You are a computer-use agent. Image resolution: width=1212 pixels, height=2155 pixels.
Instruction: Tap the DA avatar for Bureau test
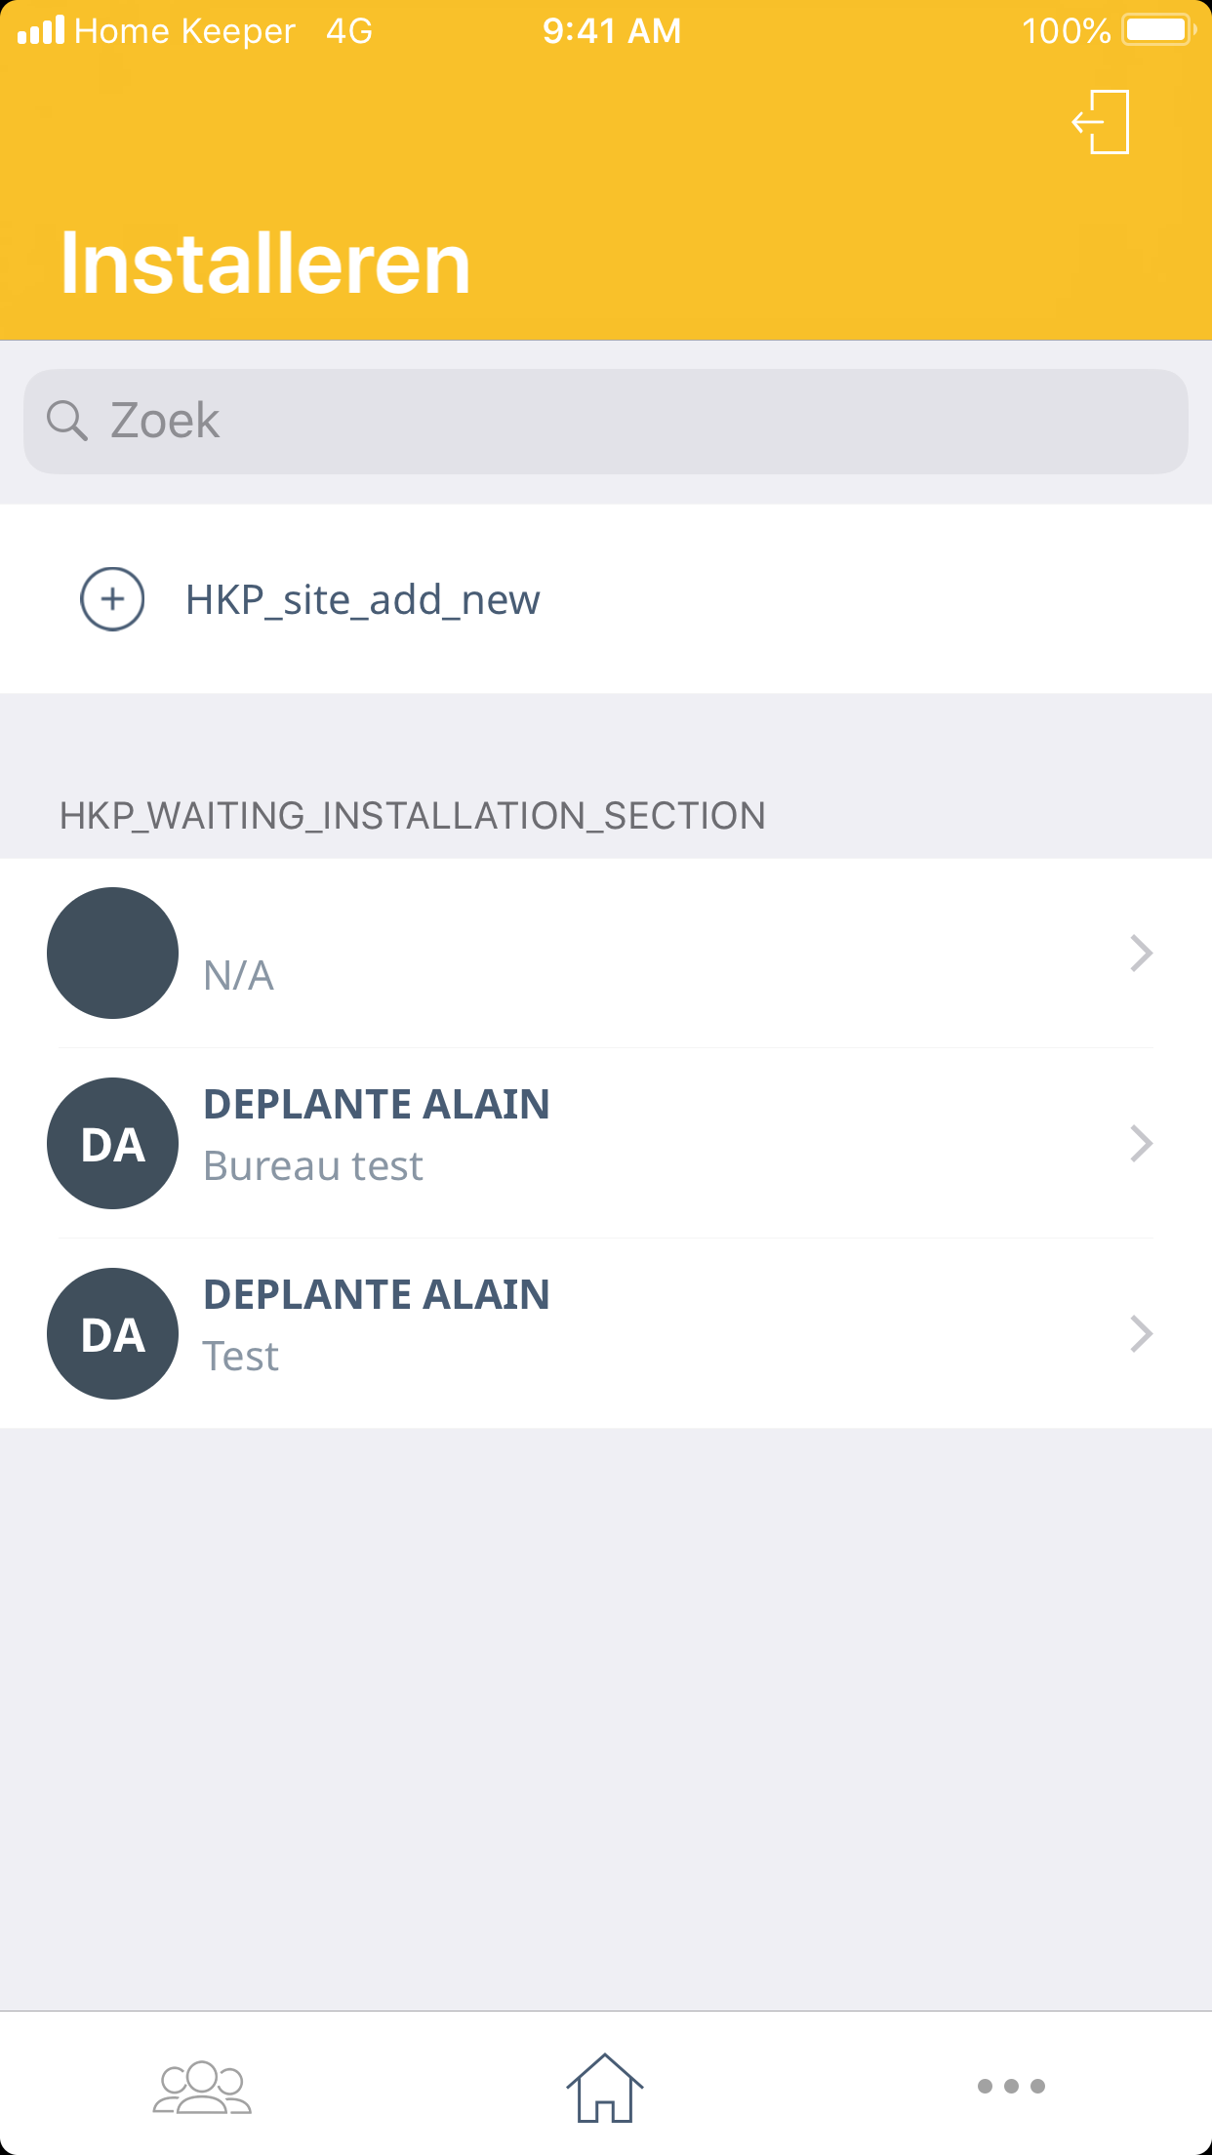[x=112, y=1143]
